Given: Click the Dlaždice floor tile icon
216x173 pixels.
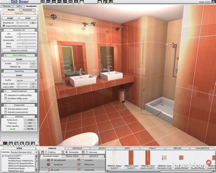Looking at the screenshot, I should tap(42, 152).
